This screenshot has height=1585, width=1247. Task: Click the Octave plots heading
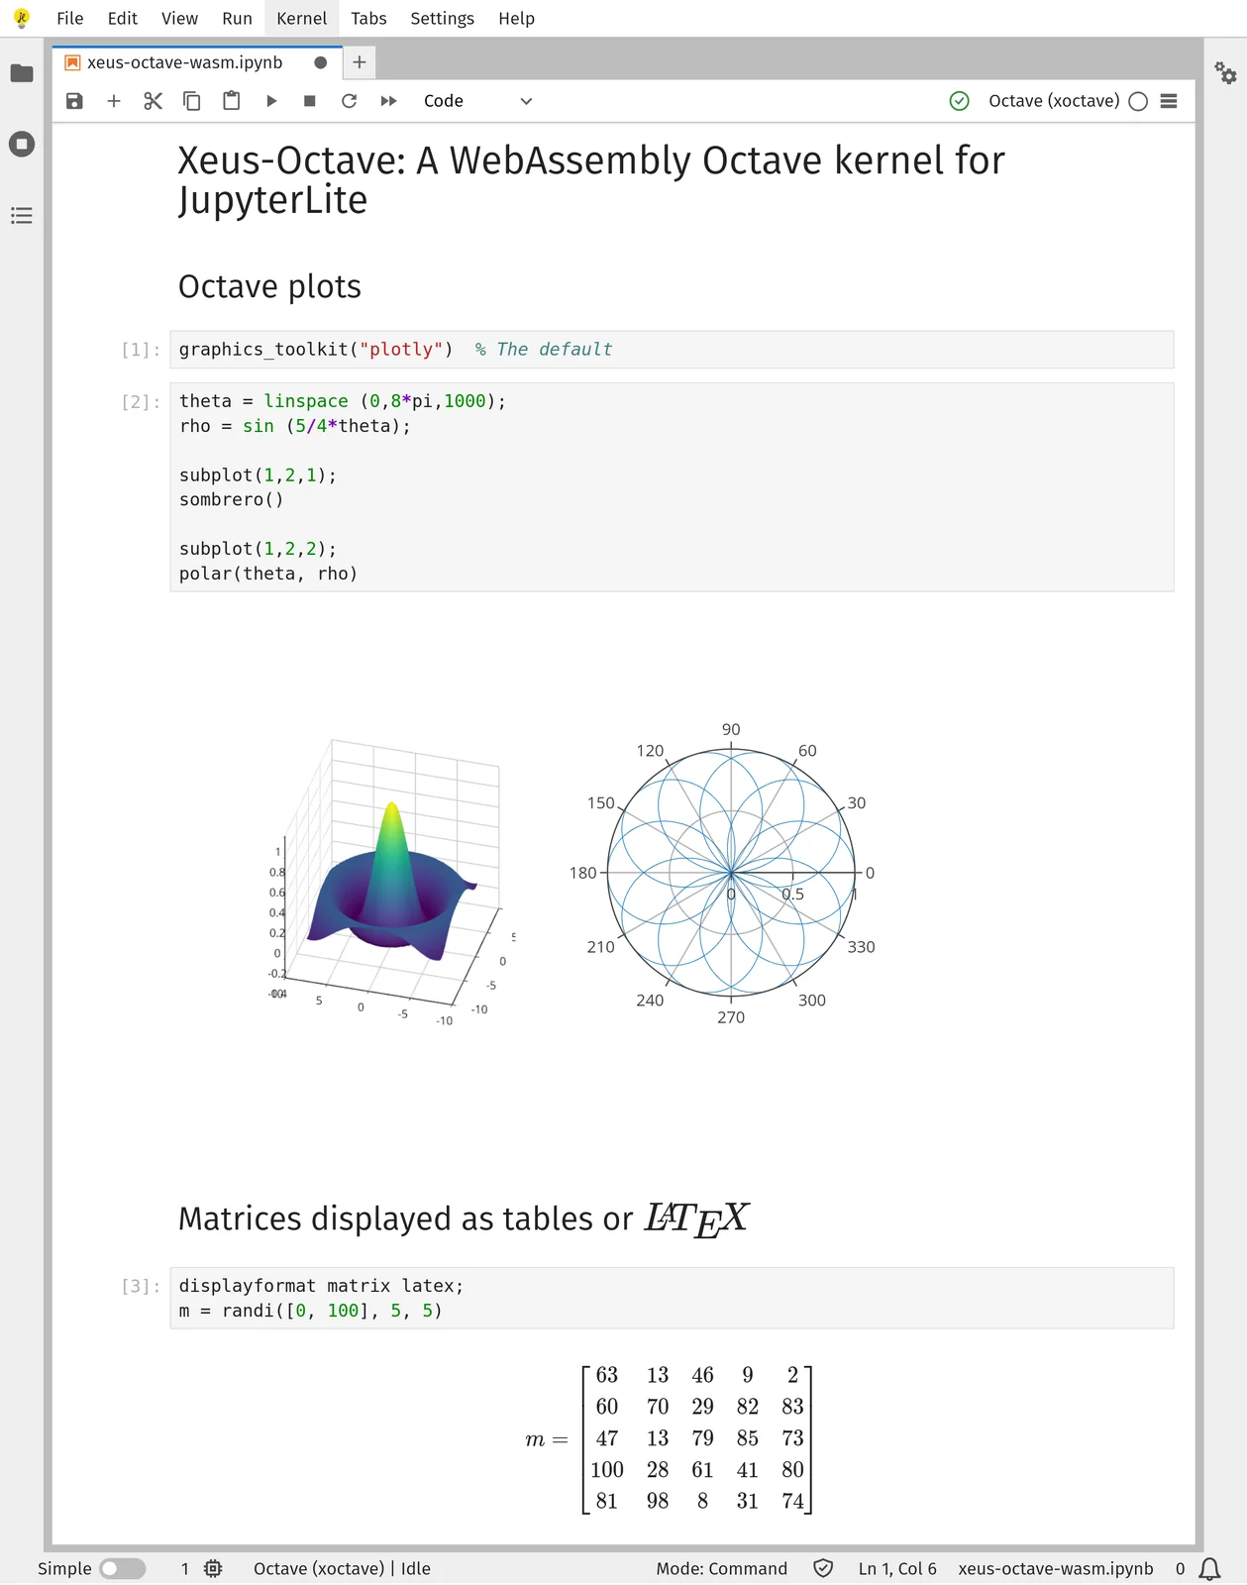[269, 286]
